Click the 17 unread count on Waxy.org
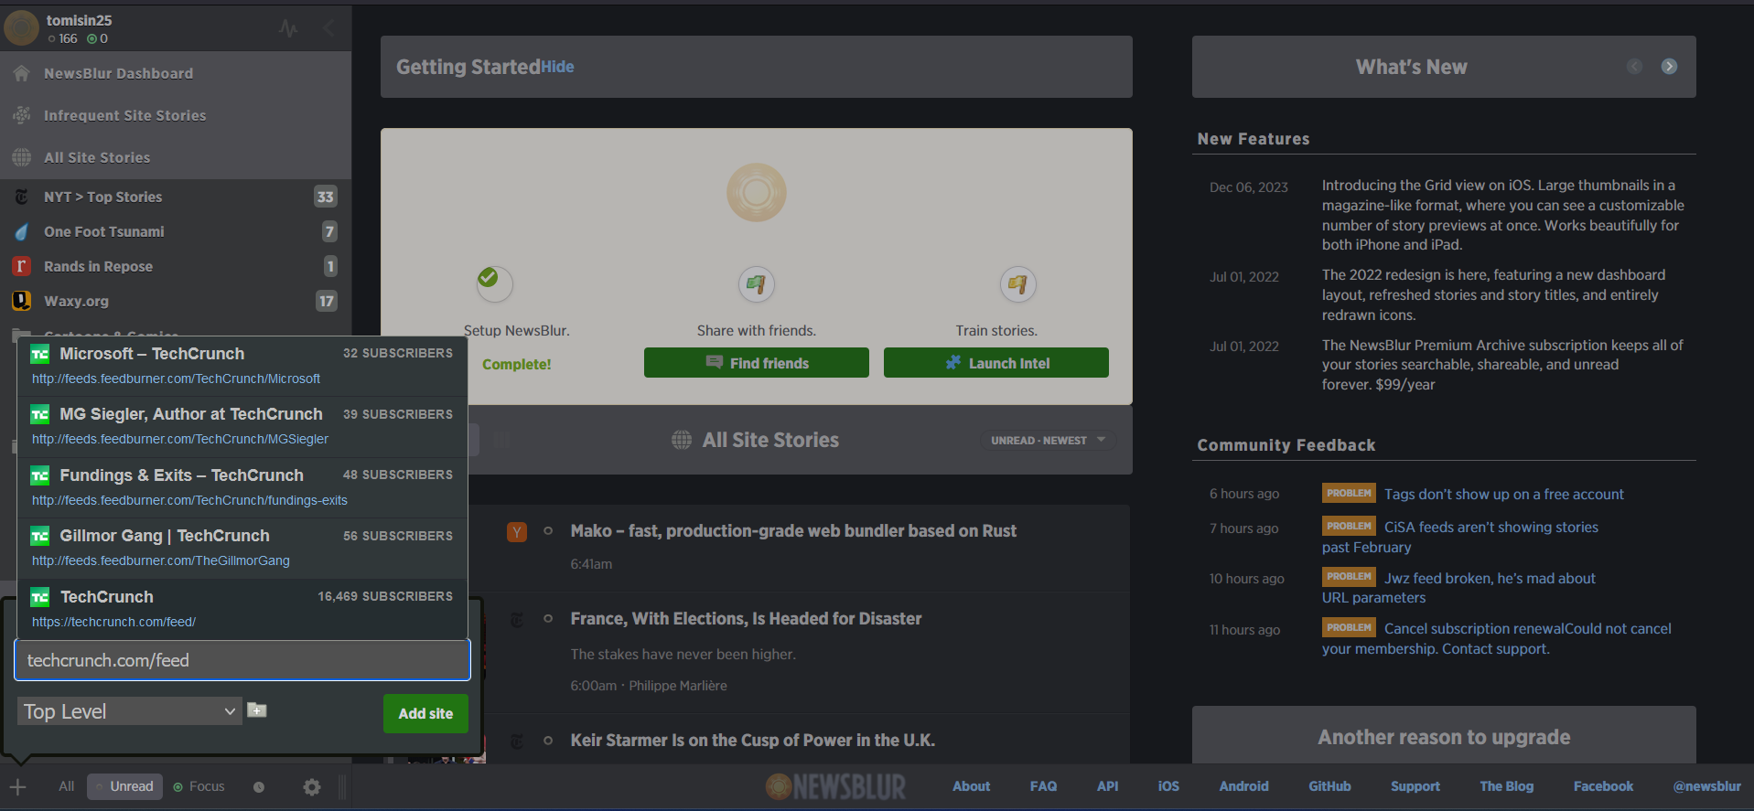1754x811 pixels. coord(326,301)
